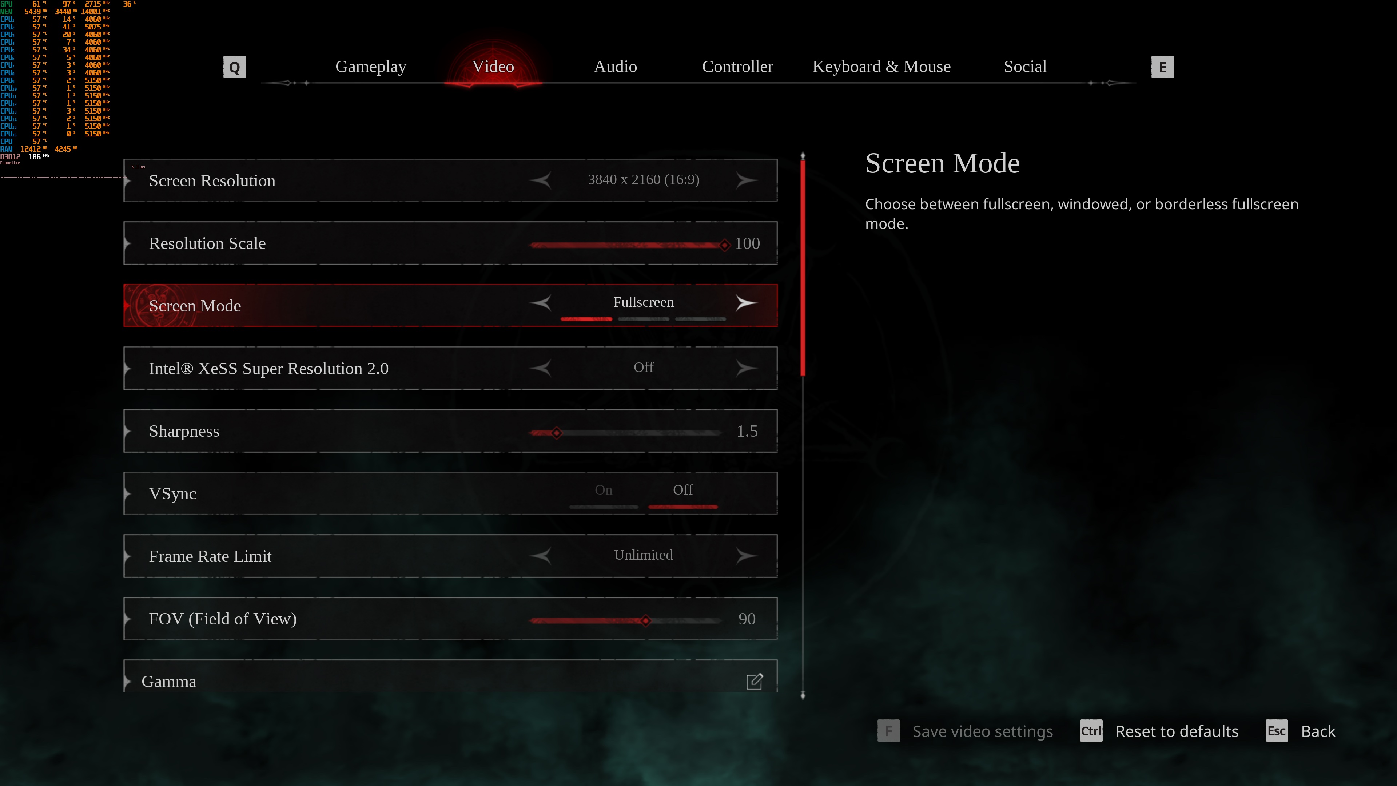Select VSync Off option
This screenshot has height=786, width=1397.
pos(683,491)
